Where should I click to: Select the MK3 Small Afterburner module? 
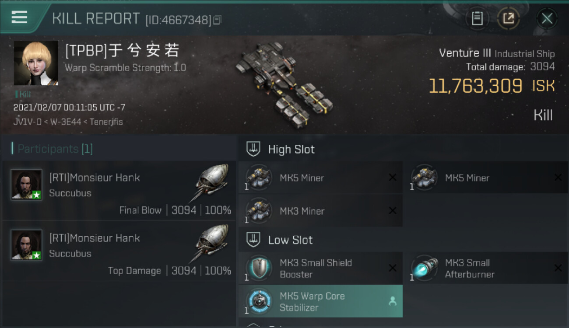[486, 268]
